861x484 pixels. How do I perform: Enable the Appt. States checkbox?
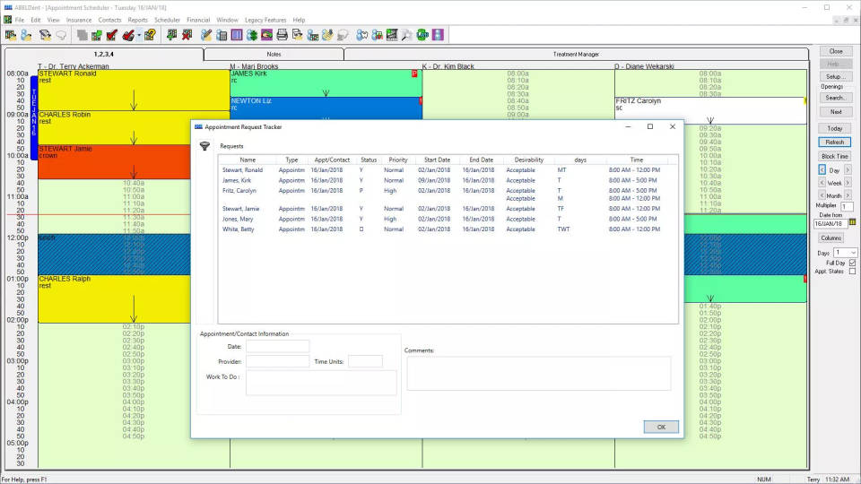852,272
